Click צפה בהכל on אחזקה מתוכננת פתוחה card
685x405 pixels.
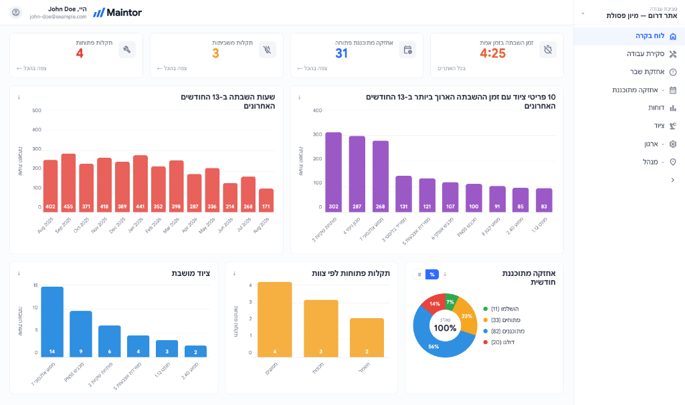click(x=312, y=69)
